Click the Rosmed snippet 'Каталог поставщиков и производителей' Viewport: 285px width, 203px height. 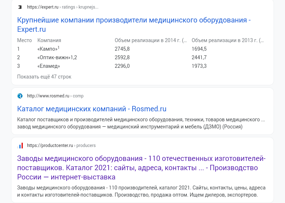tap(141, 123)
